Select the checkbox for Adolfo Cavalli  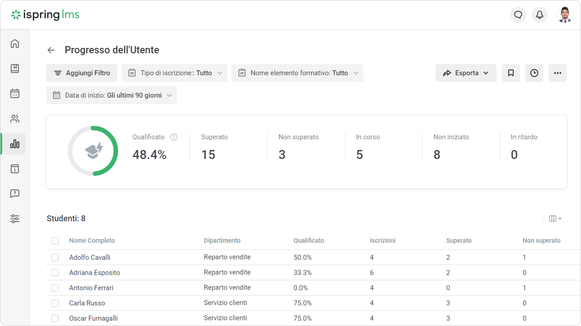tap(55, 257)
